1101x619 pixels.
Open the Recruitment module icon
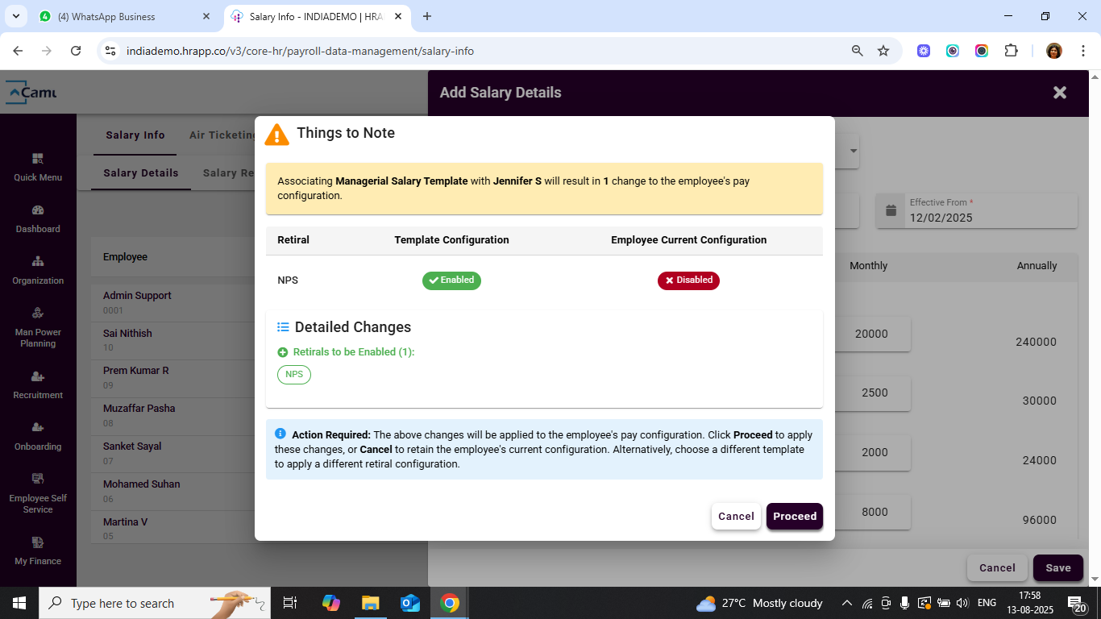click(x=38, y=376)
